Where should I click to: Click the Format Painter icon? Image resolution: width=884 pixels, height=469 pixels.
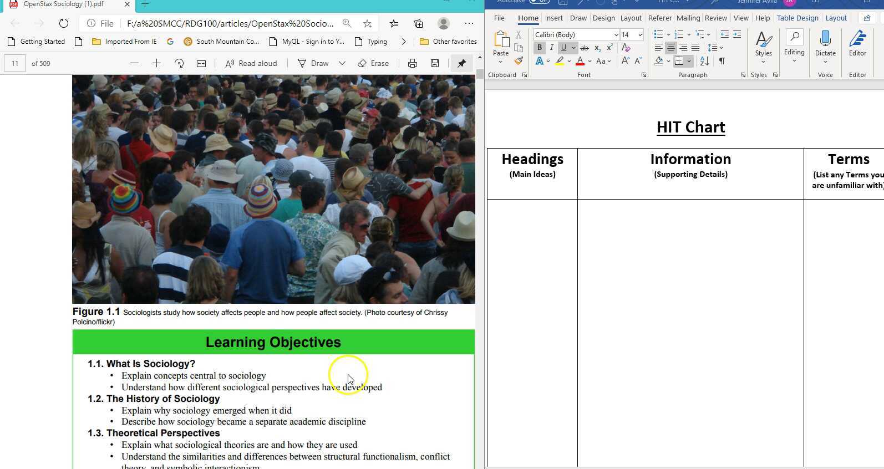[x=519, y=61]
